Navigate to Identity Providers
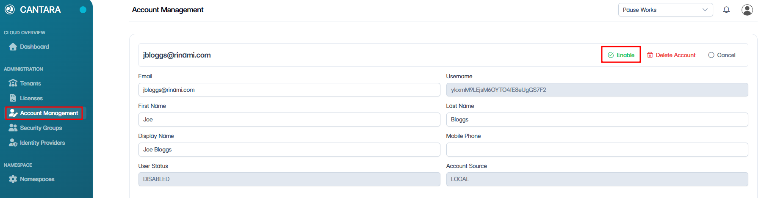Image resolution: width=761 pixels, height=198 pixels. [x=42, y=143]
